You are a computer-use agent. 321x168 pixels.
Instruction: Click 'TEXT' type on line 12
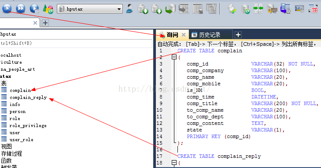(x=258, y=123)
